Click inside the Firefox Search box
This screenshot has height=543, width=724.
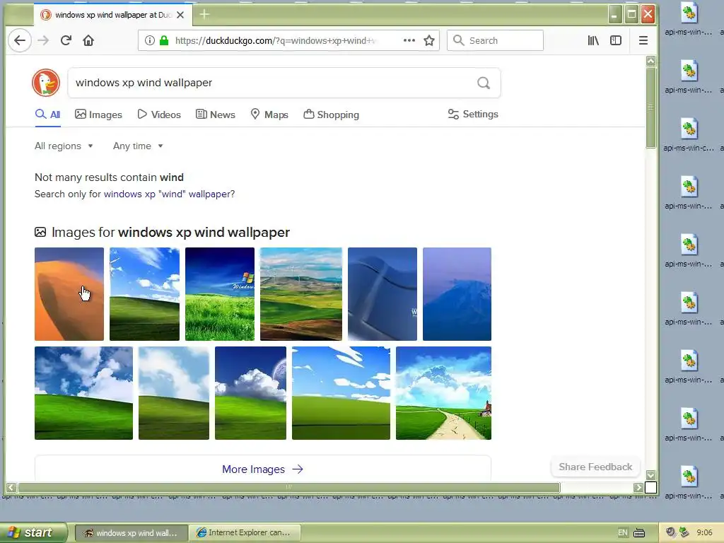[x=495, y=40]
